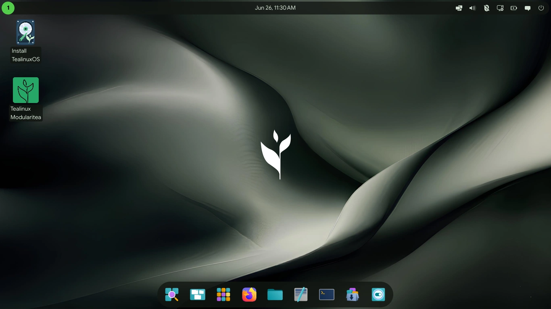Click the disabled Bluetooth indicator
This screenshot has height=309, width=551.
tap(486, 8)
